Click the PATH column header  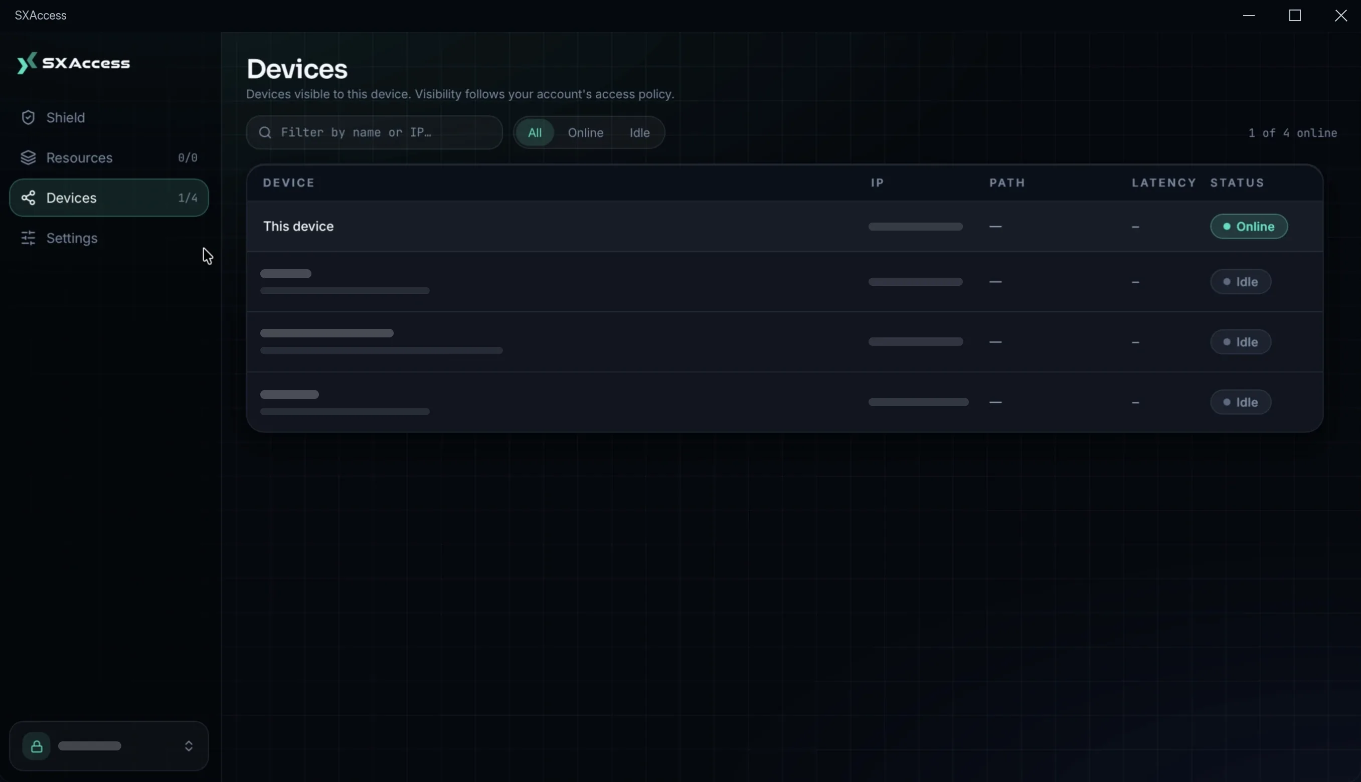1007,183
